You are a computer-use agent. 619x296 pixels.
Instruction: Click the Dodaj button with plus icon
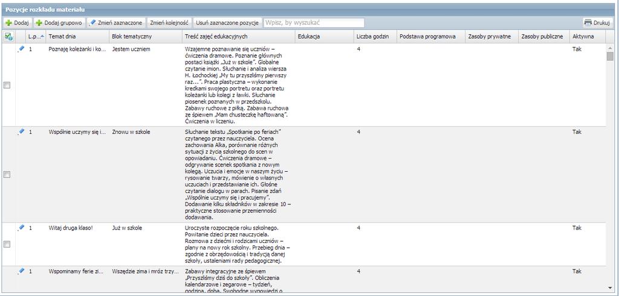[x=18, y=23]
